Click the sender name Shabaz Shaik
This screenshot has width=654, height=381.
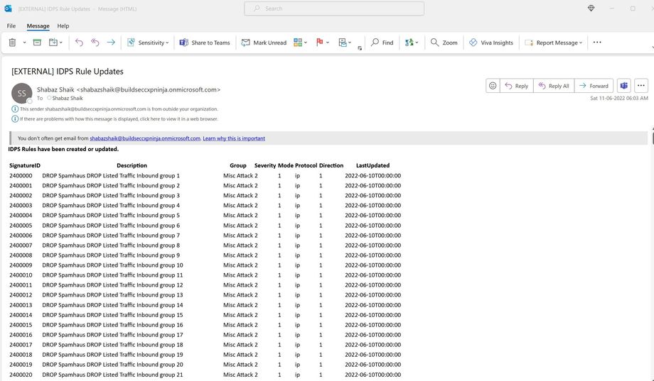pyautogui.click(x=55, y=89)
